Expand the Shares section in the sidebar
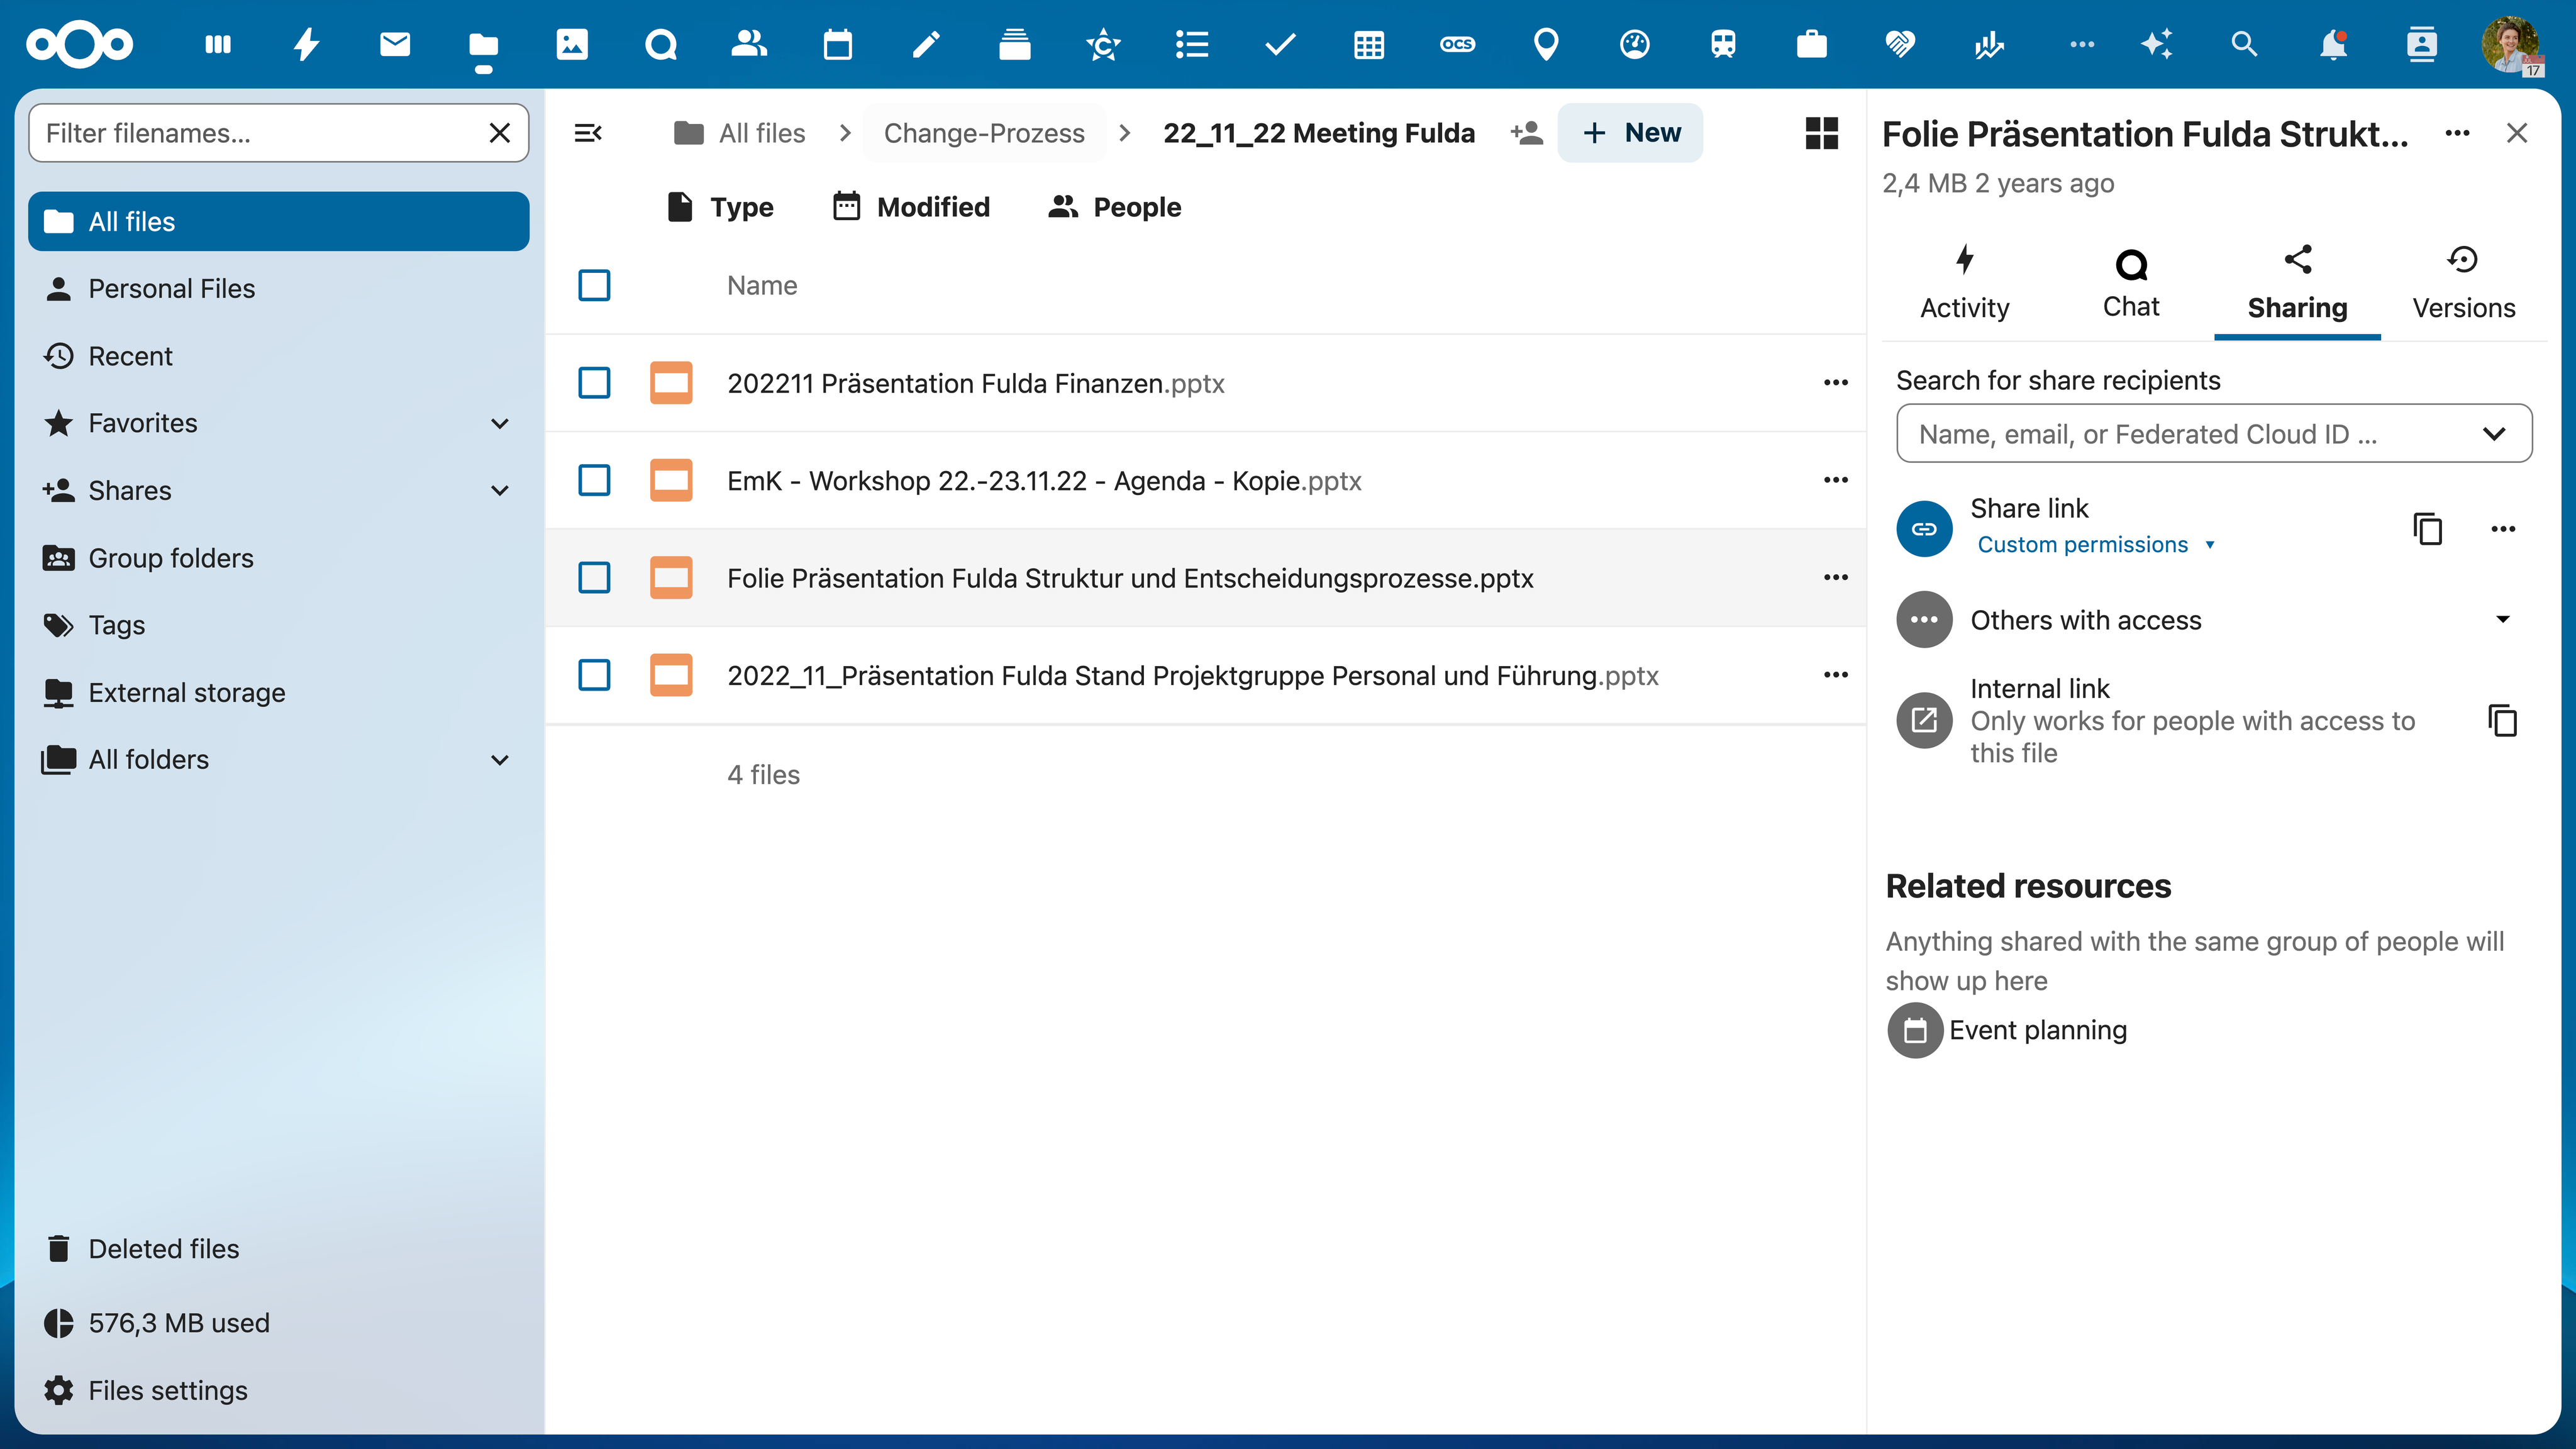This screenshot has width=2576, height=1449. 500,490
